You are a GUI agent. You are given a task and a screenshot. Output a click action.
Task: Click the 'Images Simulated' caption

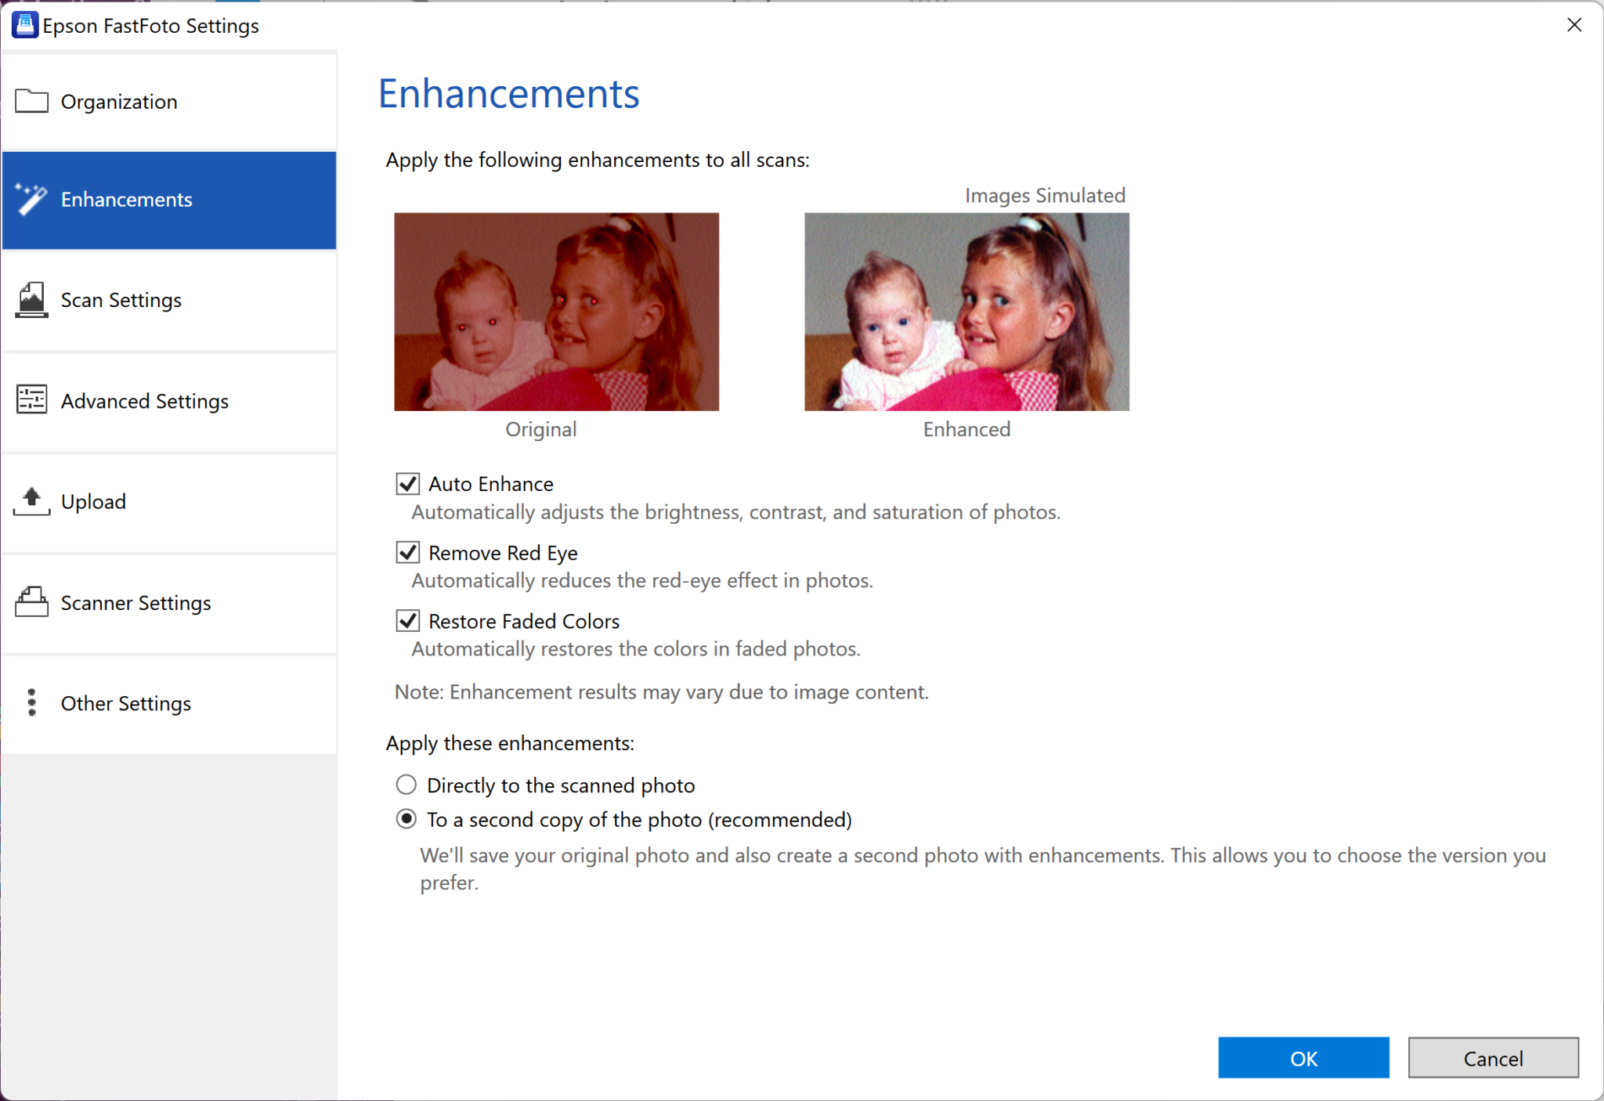(x=1045, y=196)
